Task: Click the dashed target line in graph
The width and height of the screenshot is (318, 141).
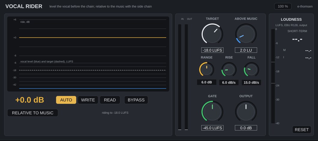Action: click(x=93, y=70)
